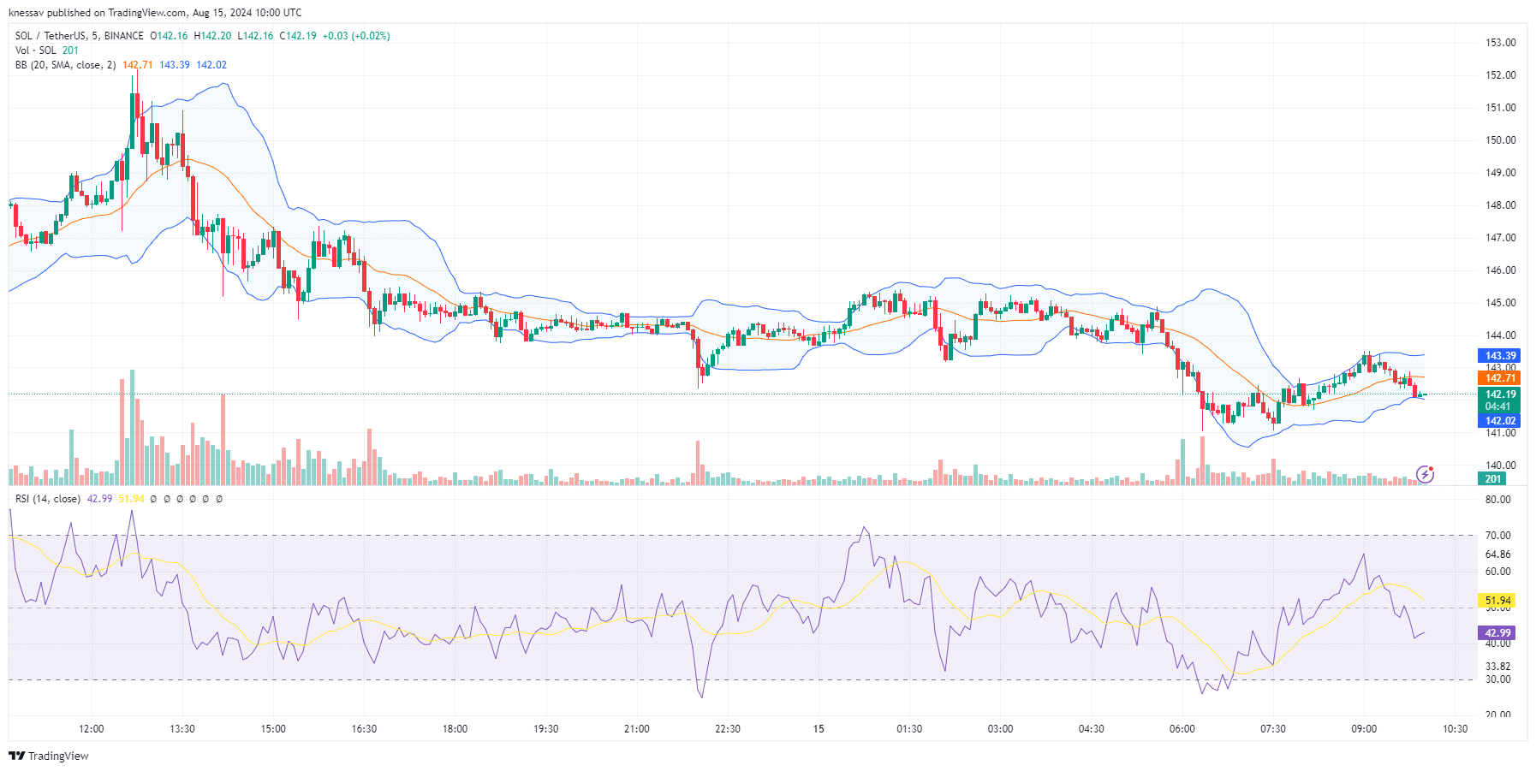Click the close value C142.19
The width and height of the screenshot is (1536, 771).
(x=298, y=36)
